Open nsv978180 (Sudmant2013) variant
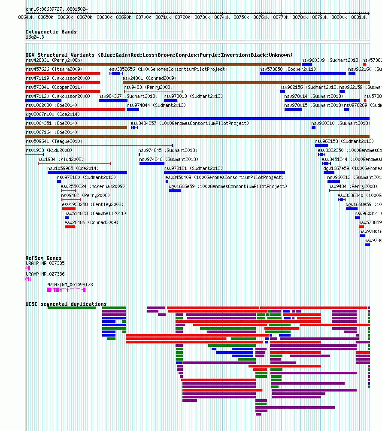Image resolution: width=382 pixels, height=431 pixels. (x=86, y=178)
